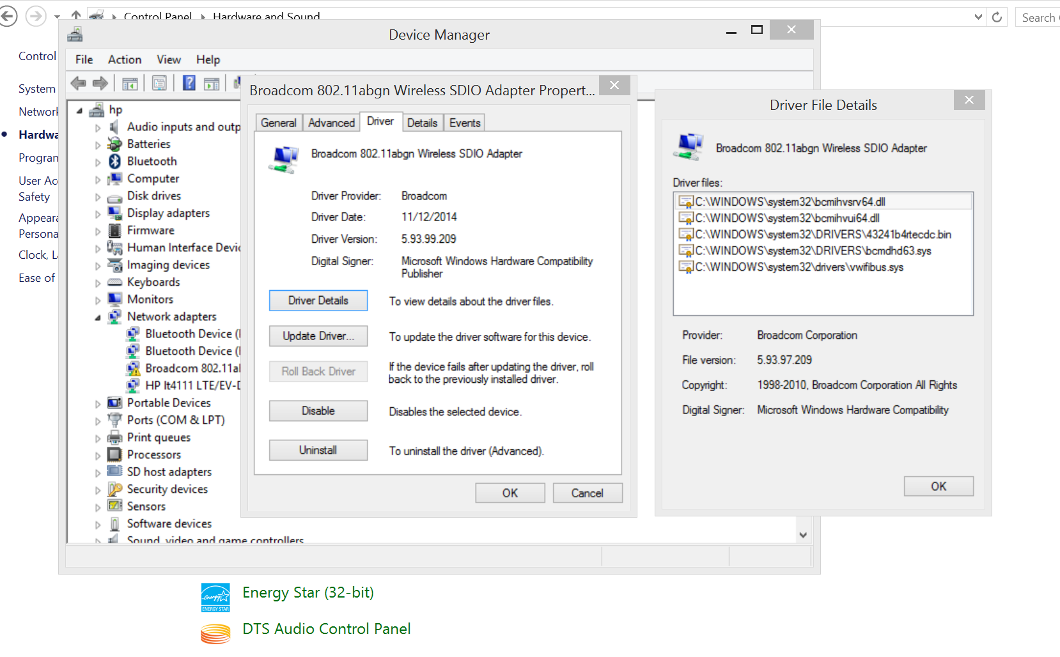The width and height of the screenshot is (1060, 657).
Task: Collapse the hp root node
Action: pyautogui.click(x=80, y=111)
